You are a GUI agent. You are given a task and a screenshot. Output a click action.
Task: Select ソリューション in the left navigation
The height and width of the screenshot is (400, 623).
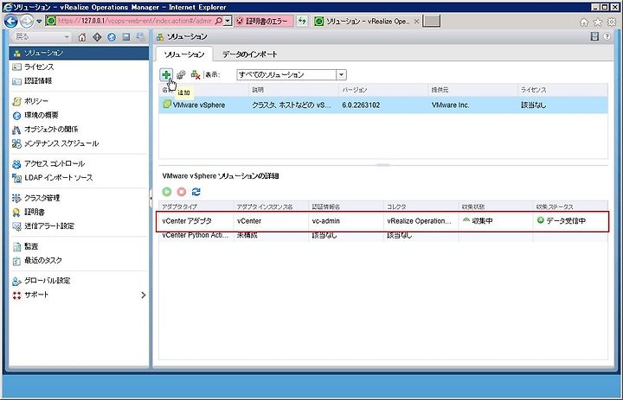[x=79, y=53]
